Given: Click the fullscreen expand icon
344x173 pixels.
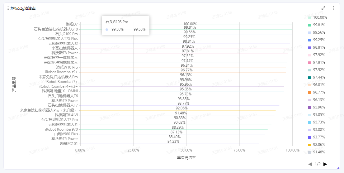Looking at the screenshot, I should tap(323, 8).
